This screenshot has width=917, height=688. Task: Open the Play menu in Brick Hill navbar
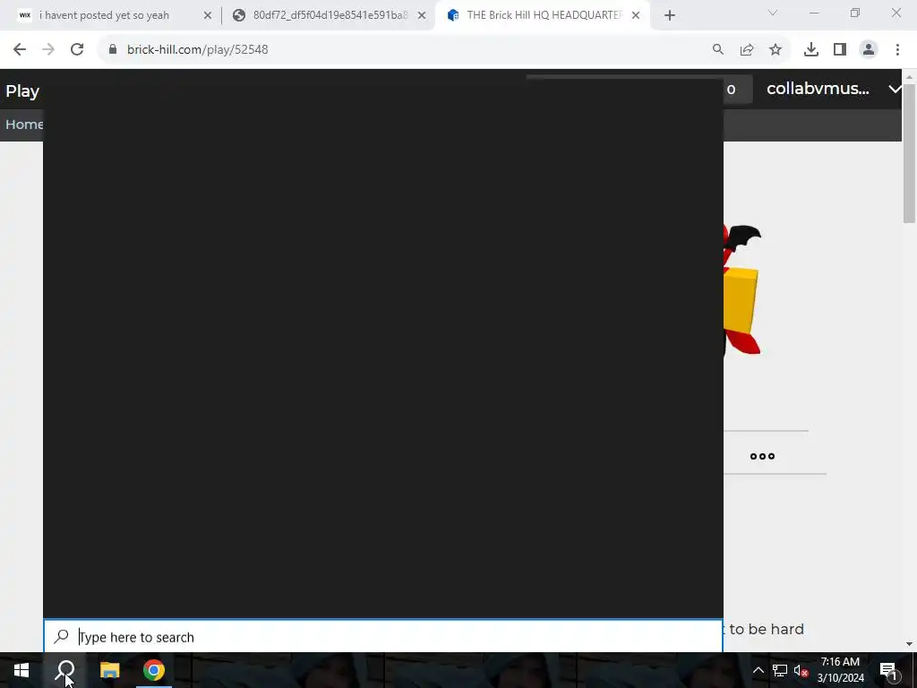(22, 91)
